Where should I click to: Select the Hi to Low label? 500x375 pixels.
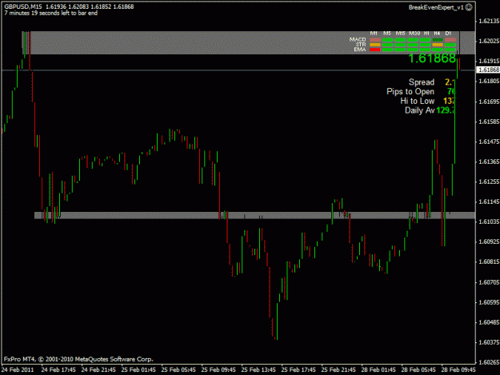(x=418, y=101)
